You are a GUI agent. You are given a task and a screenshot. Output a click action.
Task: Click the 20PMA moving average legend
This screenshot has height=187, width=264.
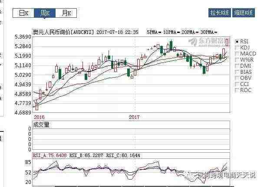pyautogui.click(x=190, y=32)
